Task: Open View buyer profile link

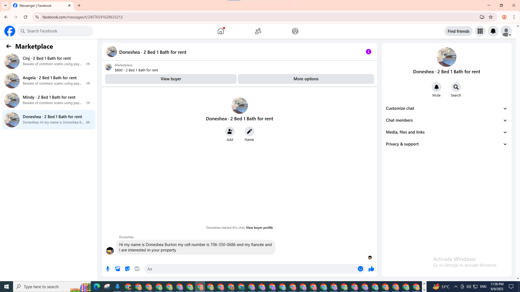Action: point(259,228)
